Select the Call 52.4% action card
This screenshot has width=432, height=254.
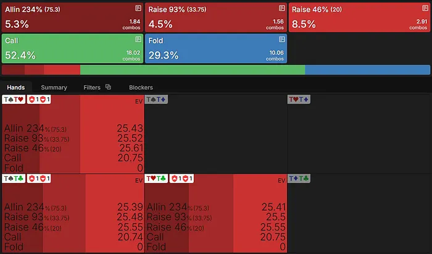[72, 49]
